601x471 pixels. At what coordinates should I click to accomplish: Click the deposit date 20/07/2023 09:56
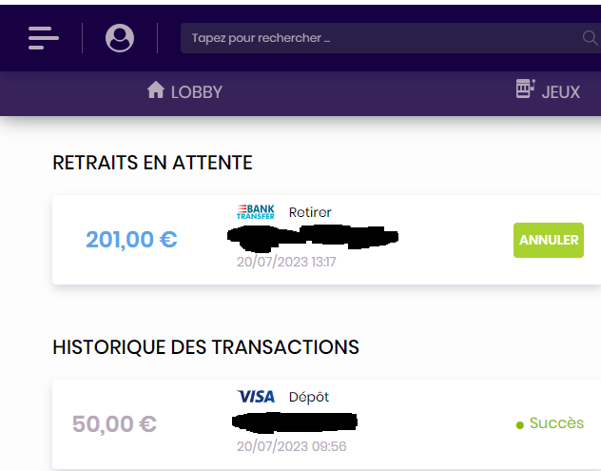pyautogui.click(x=291, y=446)
